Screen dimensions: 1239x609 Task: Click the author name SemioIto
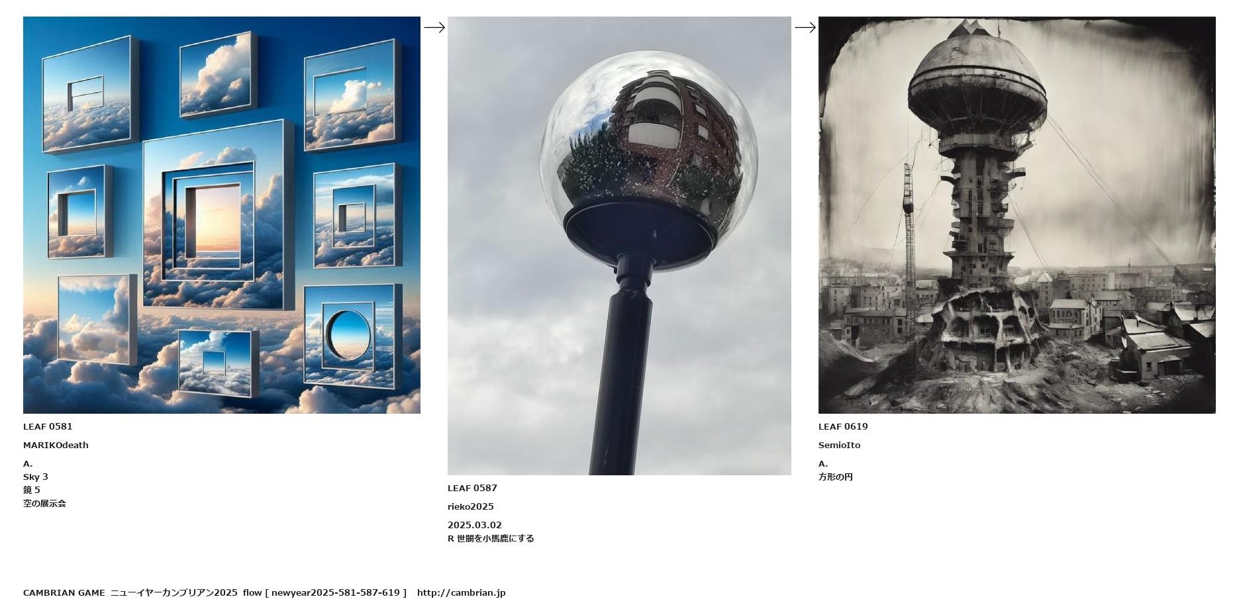839,445
